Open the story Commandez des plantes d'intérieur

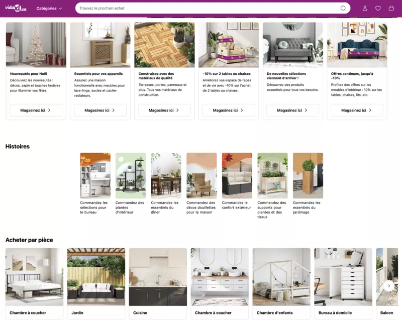[x=131, y=183]
